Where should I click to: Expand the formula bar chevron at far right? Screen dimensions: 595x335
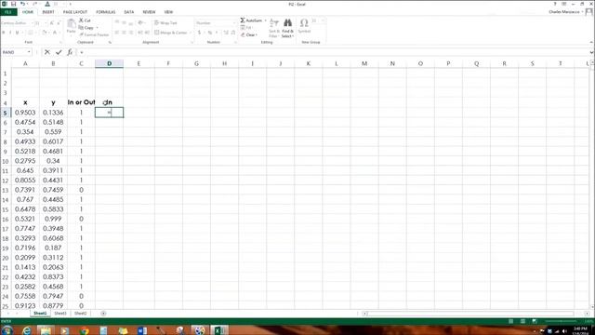[591, 52]
